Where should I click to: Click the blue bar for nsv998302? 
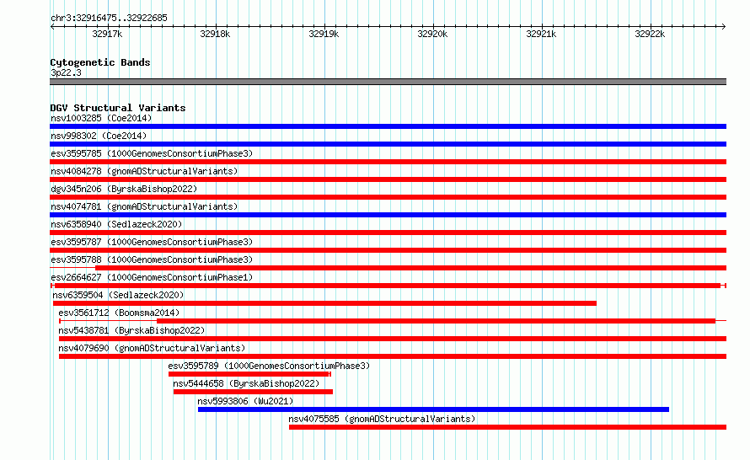pyautogui.click(x=388, y=144)
